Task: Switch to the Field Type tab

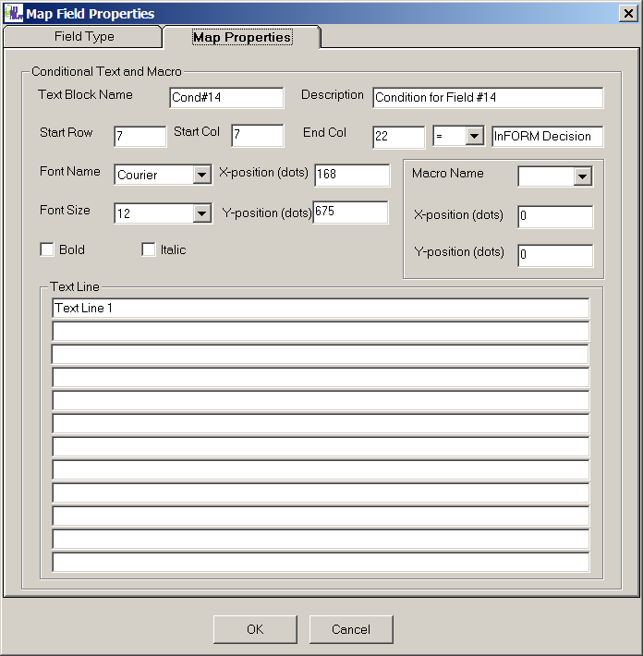Action: click(x=83, y=37)
